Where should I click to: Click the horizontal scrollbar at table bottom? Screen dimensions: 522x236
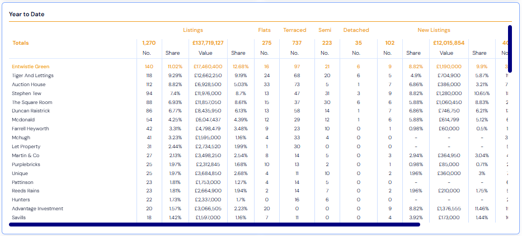(214, 224)
